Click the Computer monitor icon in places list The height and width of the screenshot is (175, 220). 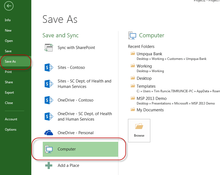tap(49, 149)
